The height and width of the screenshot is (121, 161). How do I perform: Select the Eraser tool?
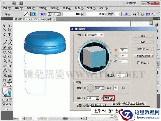tap(9, 47)
